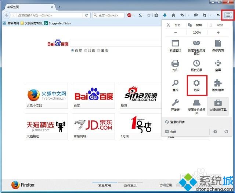
Task: Open 新浪 sina site thumbnail
Action: (141, 96)
